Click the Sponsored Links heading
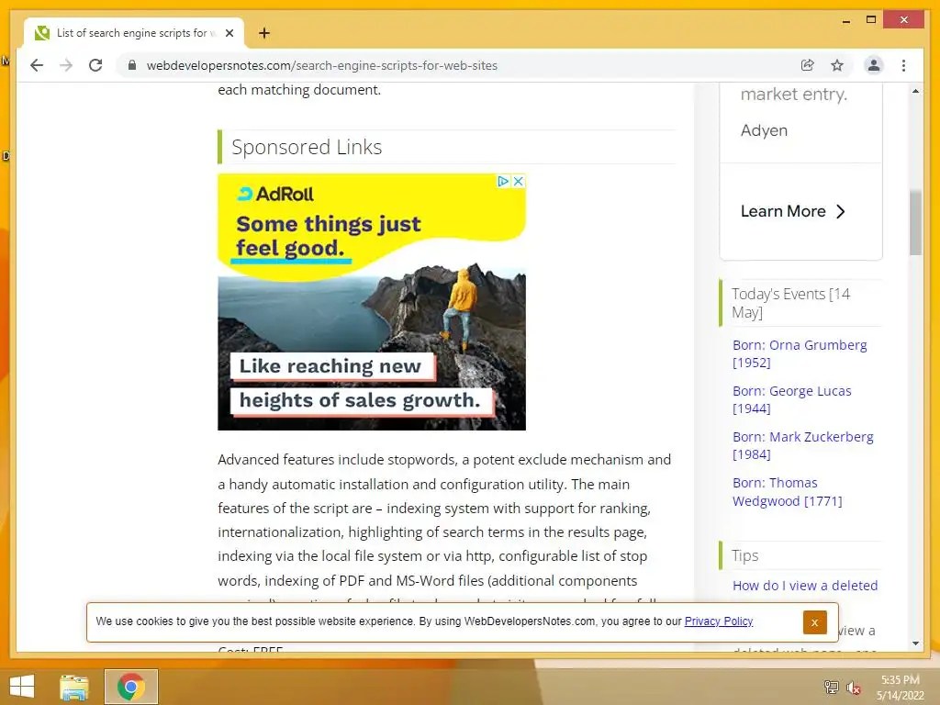940x705 pixels. pos(307,147)
